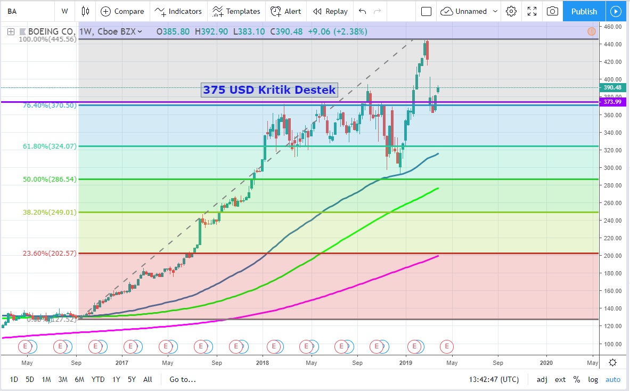Select the chart layout square icon
The height and width of the screenshot is (391, 630).
click(426, 11)
